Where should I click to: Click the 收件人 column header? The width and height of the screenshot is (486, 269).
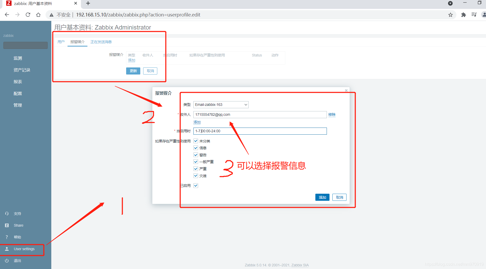click(148, 55)
